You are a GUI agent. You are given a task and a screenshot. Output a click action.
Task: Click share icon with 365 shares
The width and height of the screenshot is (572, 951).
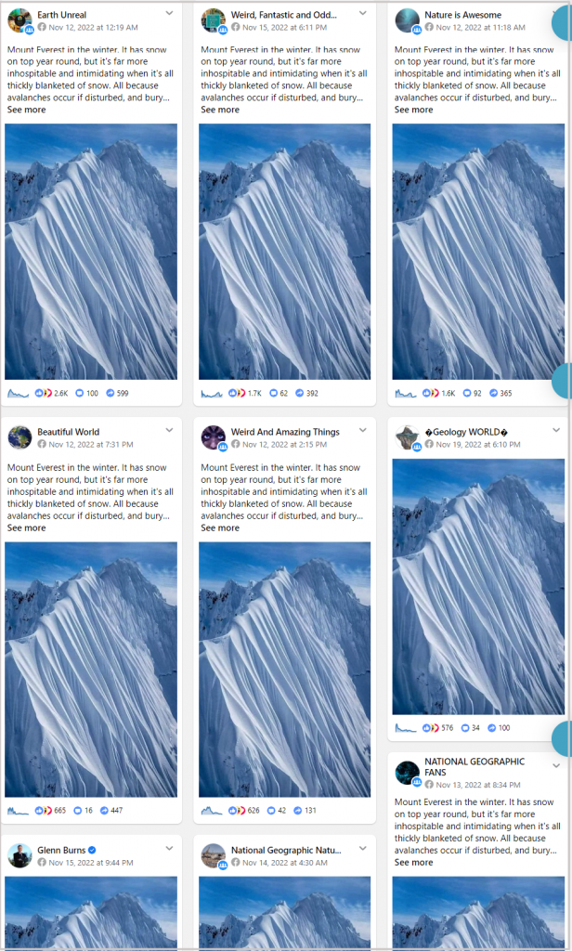493,393
